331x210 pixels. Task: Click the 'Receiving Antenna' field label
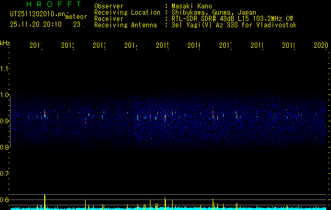click(125, 25)
